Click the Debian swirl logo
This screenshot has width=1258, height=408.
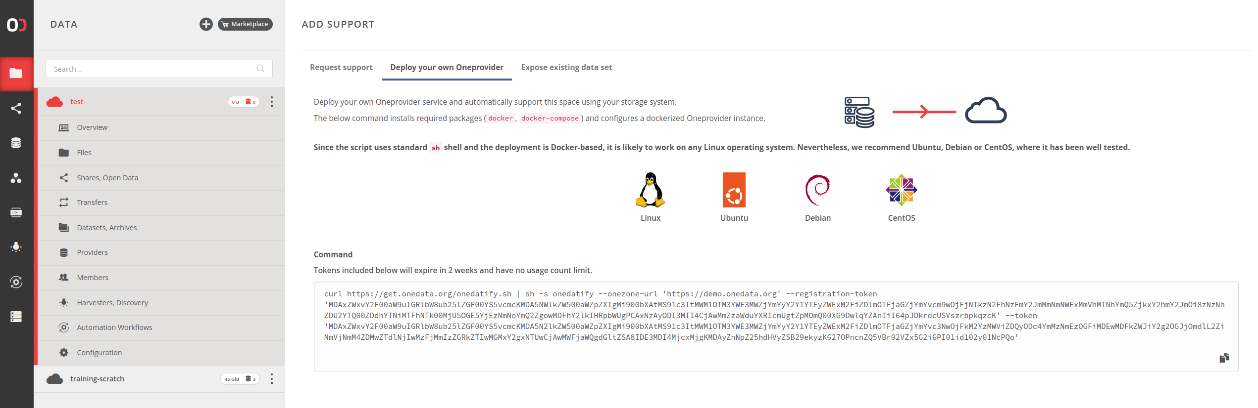818,190
